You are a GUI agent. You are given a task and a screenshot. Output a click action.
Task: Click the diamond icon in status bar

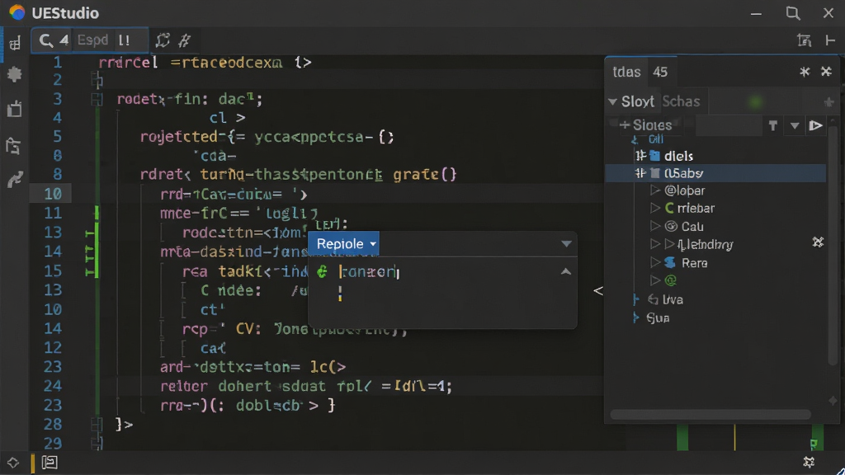click(13, 463)
